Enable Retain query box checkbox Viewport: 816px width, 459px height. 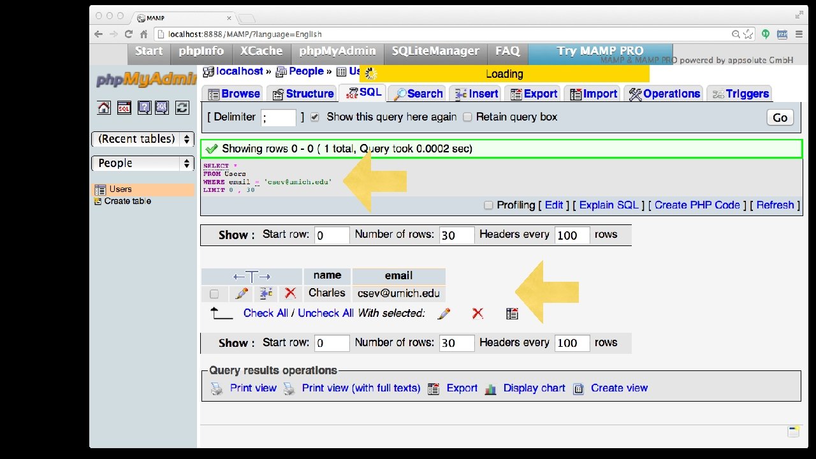tap(467, 117)
